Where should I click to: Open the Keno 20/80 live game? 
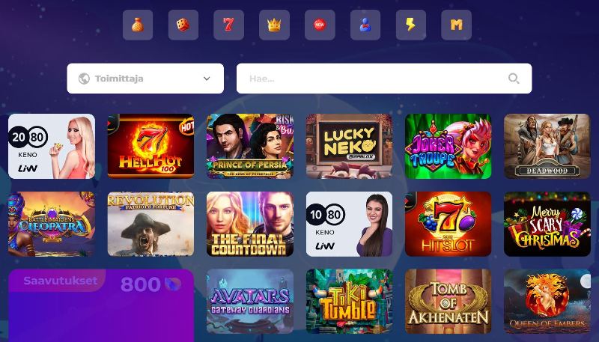52,146
